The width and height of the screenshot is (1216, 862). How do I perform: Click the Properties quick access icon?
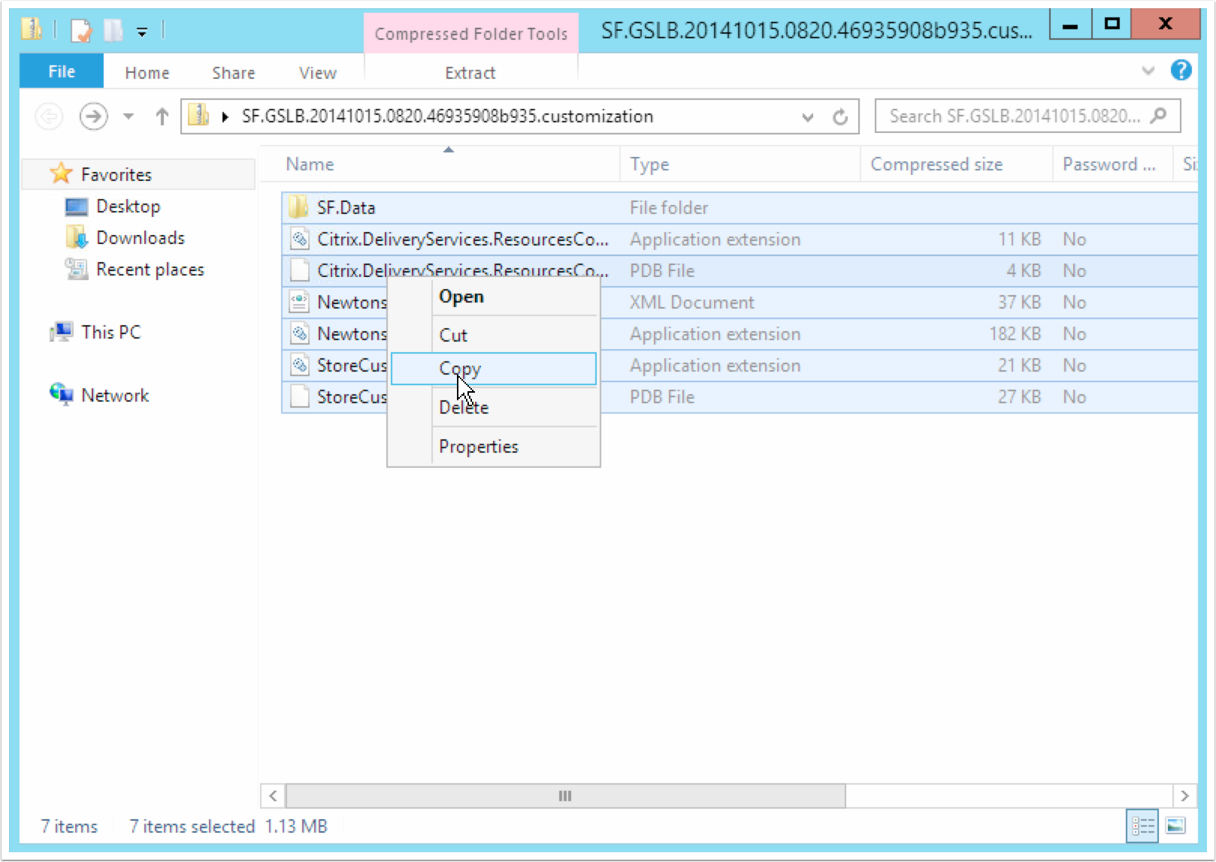tap(80, 31)
